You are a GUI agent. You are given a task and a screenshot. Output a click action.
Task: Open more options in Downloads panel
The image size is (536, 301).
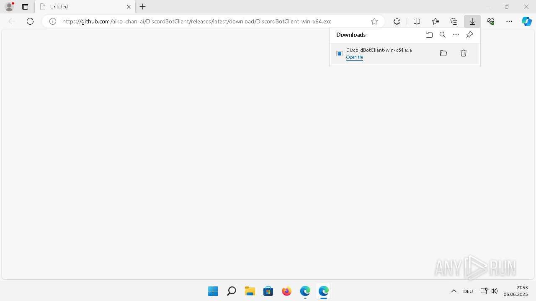click(x=456, y=35)
